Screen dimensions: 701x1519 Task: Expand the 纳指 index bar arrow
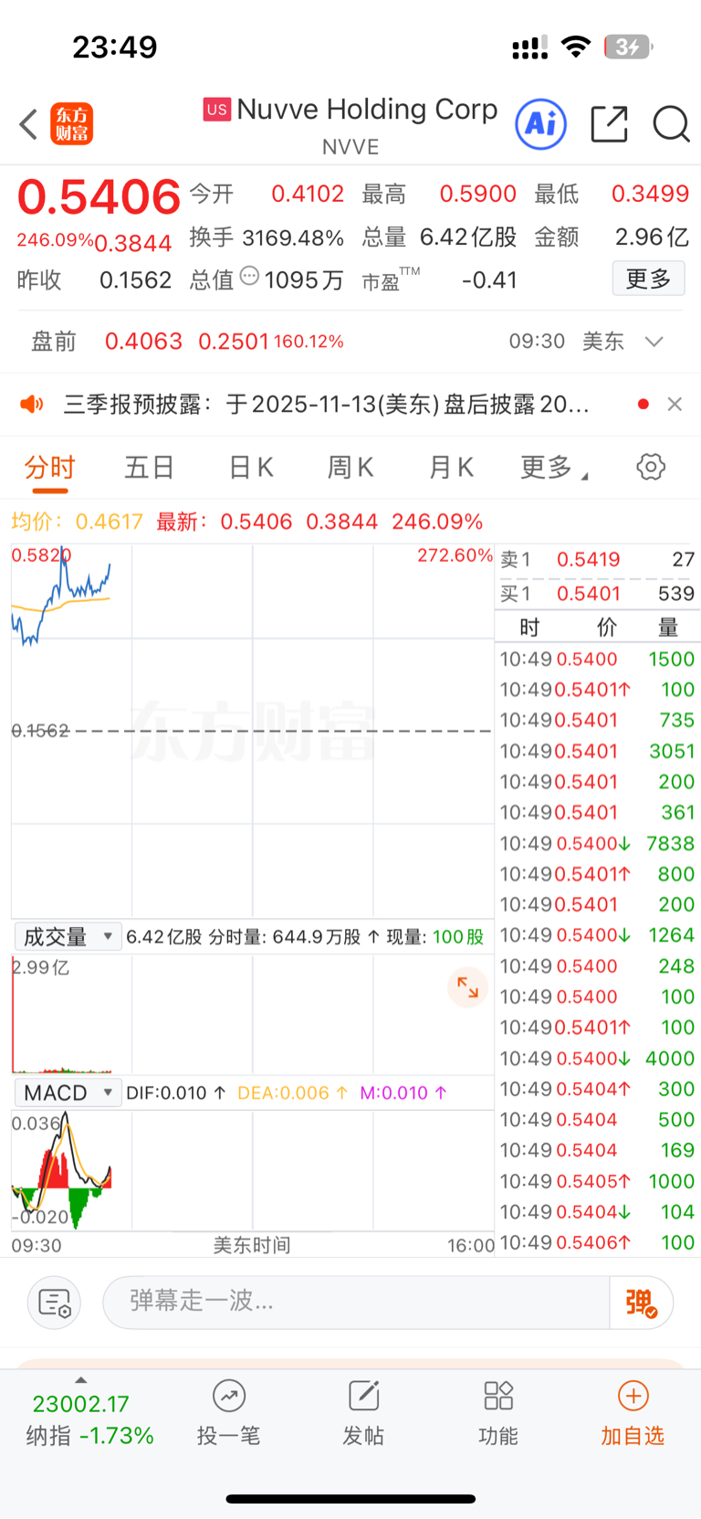81,1379
